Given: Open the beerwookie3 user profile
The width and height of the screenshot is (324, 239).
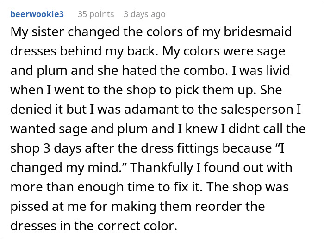Looking at the screenshot, I should [x=36, y=14].
